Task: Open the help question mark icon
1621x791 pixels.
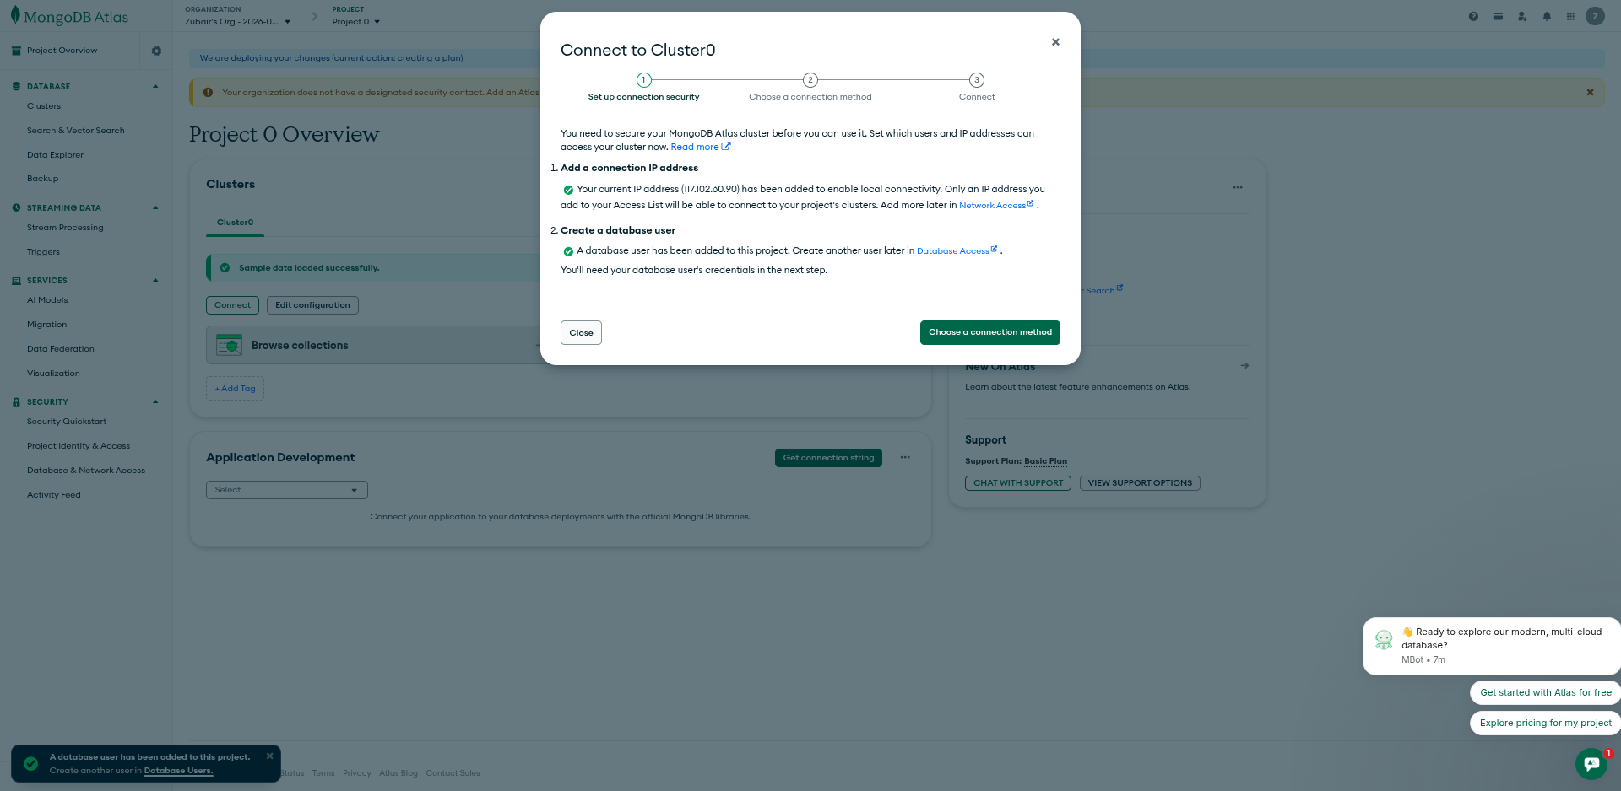Action: pos(1473,17)
